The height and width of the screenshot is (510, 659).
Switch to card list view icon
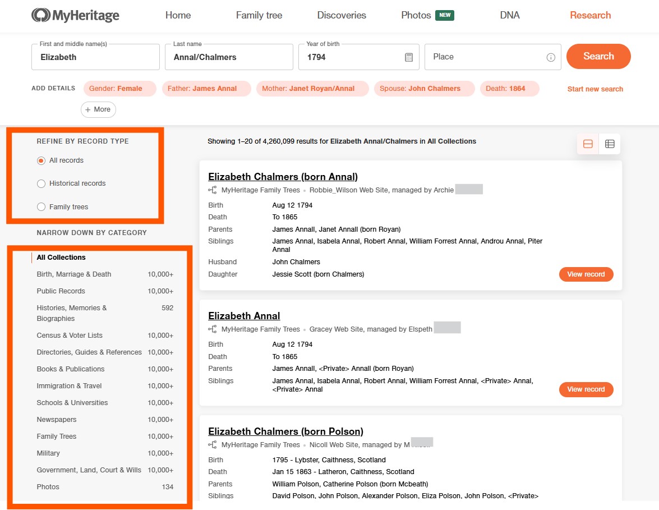click(588, 144)
